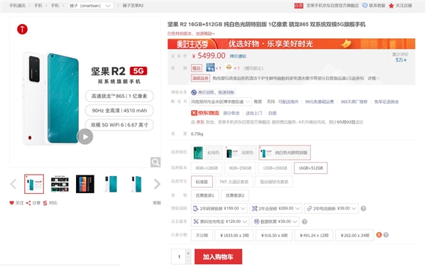Viewport: 426px width, 267px height.
Task: Select 优惠套装1 bundle
Action: (x=205, y=195)
